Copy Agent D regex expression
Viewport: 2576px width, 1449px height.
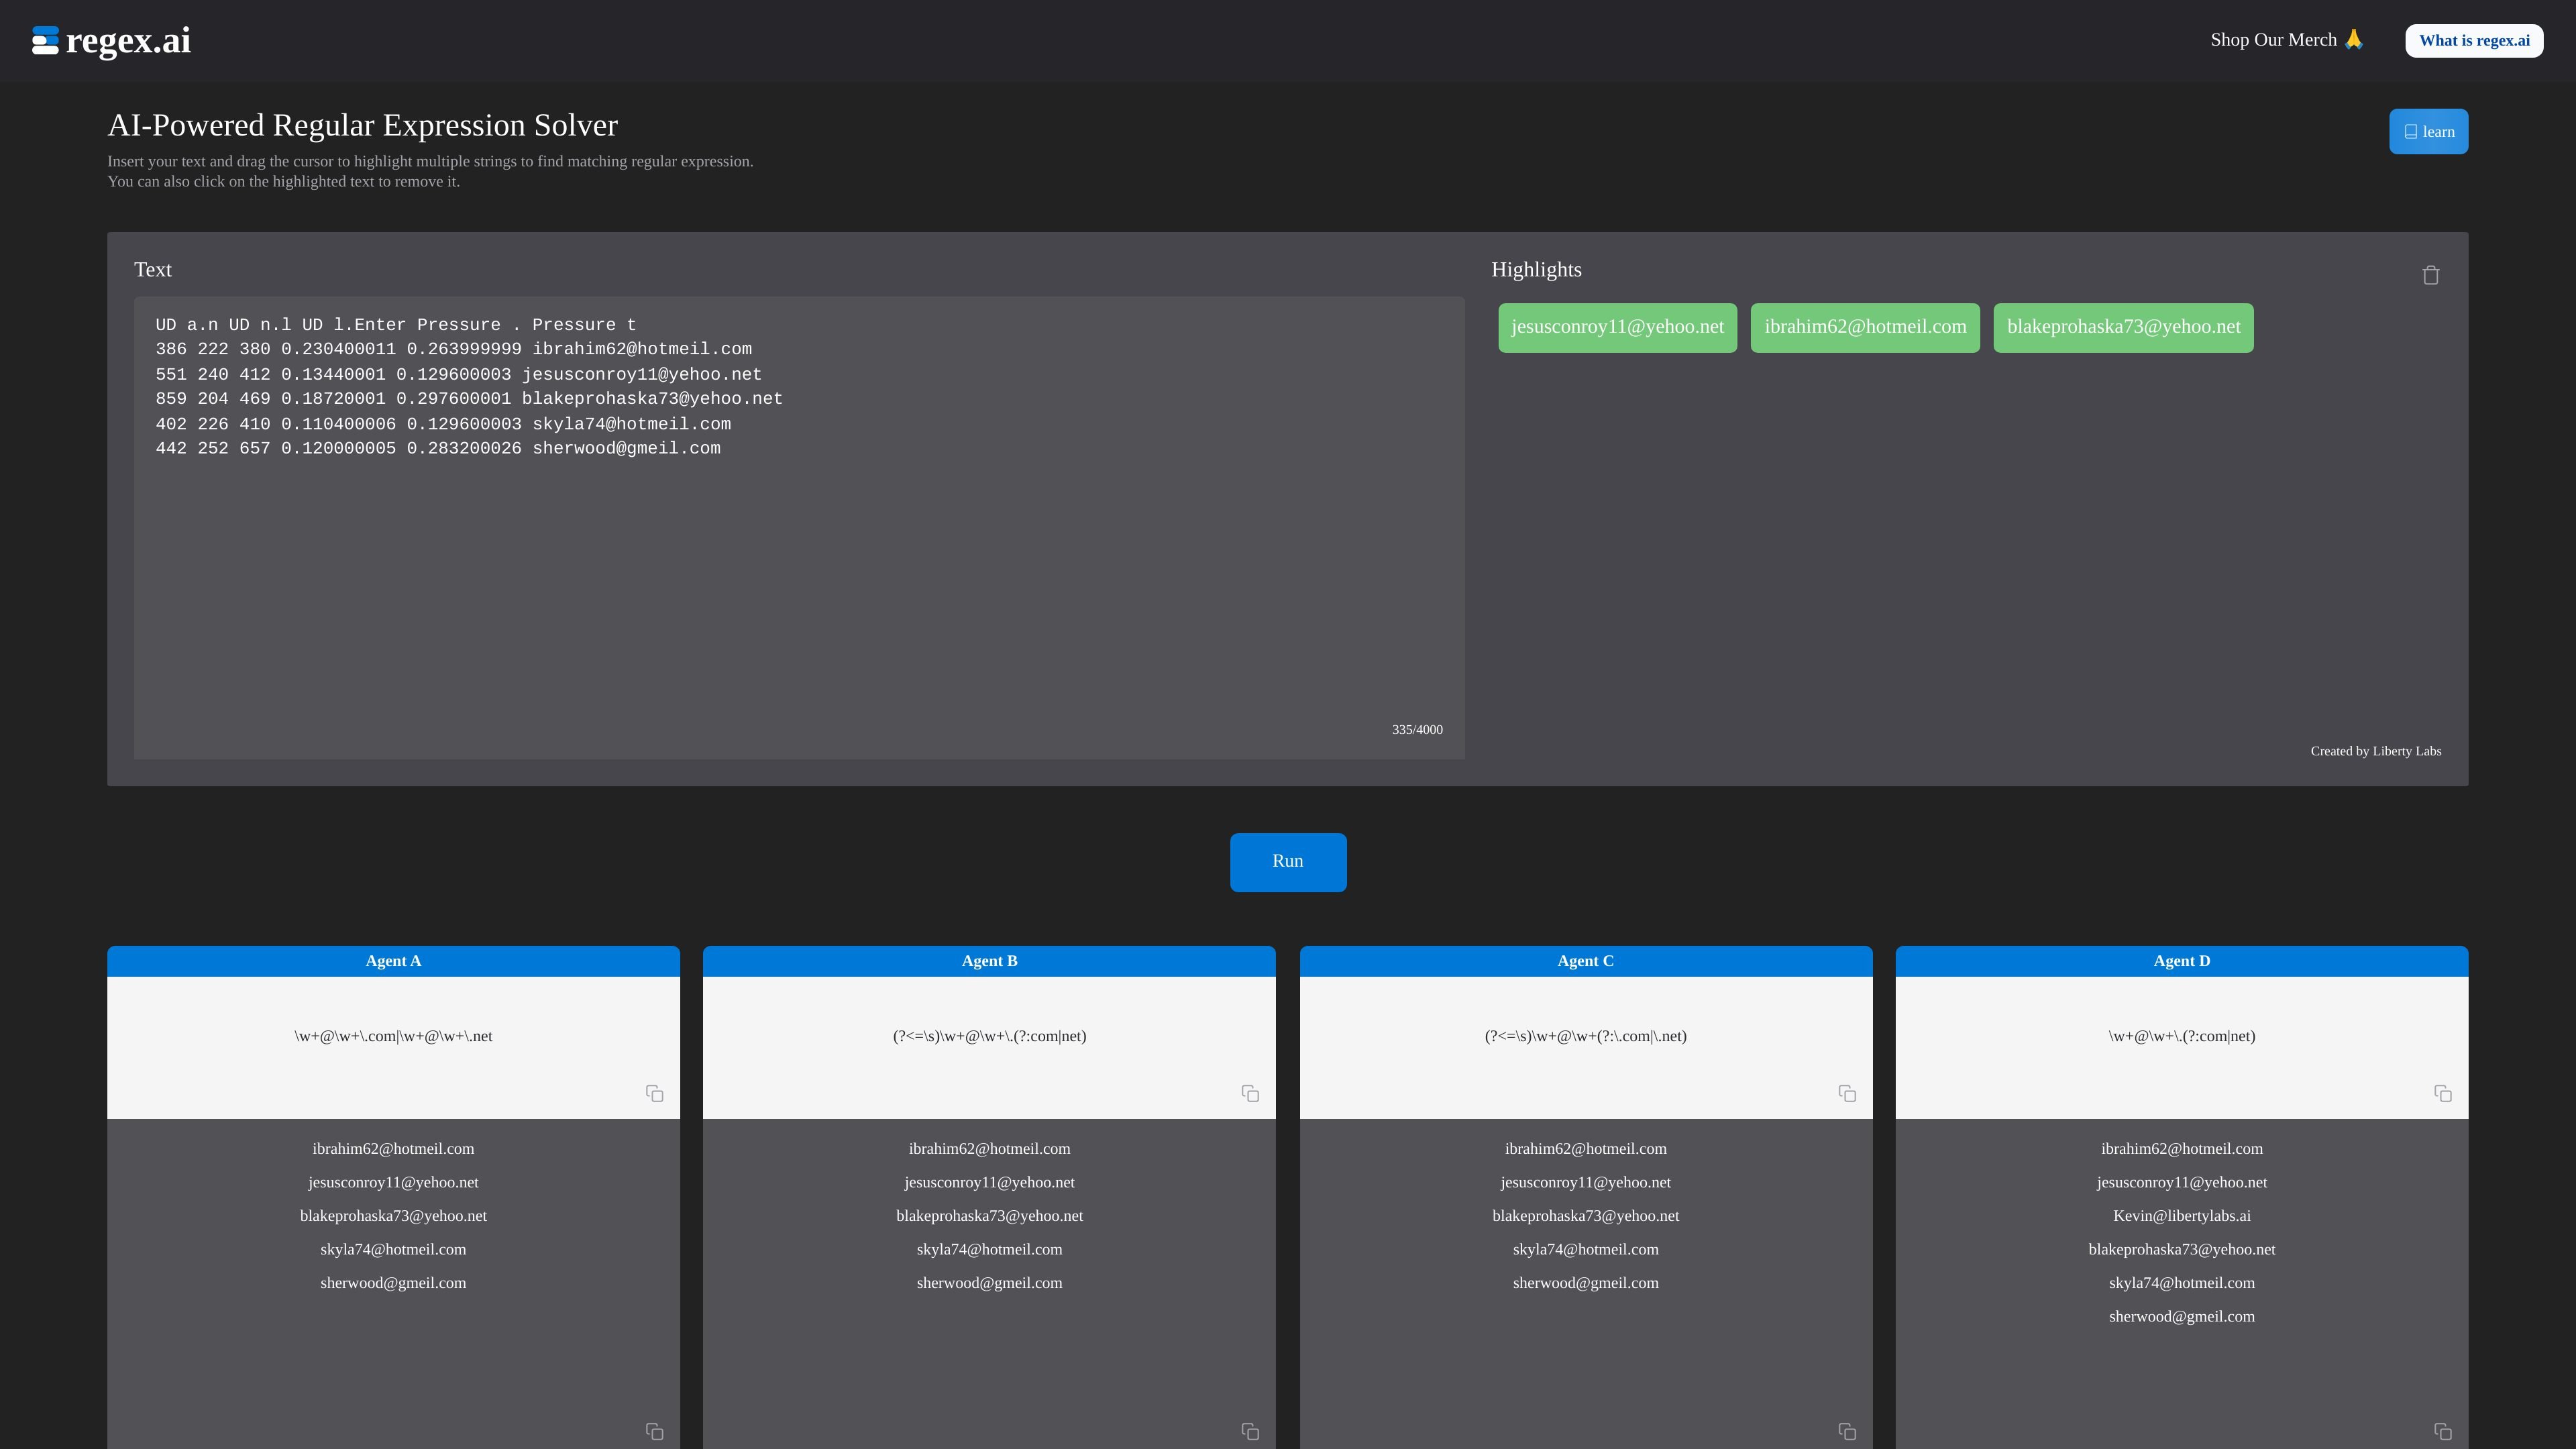coord(2443,1093)
